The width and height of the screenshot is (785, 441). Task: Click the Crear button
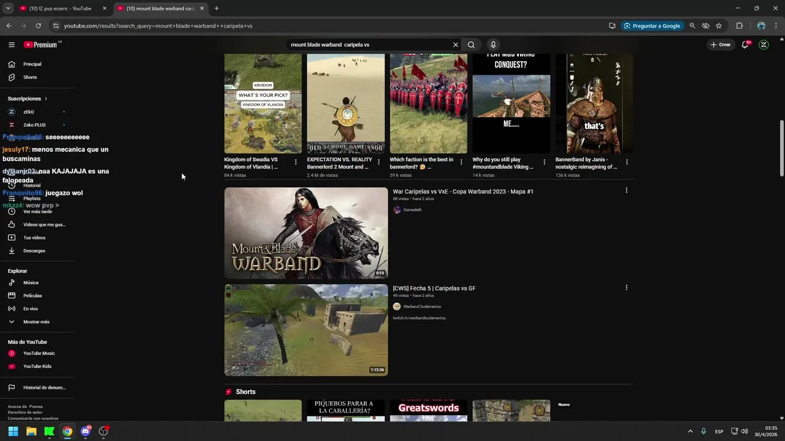721,45
